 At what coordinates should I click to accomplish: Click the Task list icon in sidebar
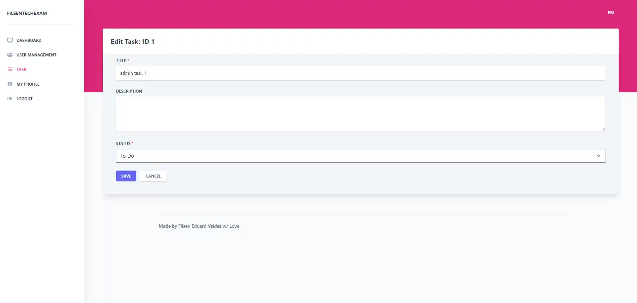pyautogui.click(x=10, y=69)
